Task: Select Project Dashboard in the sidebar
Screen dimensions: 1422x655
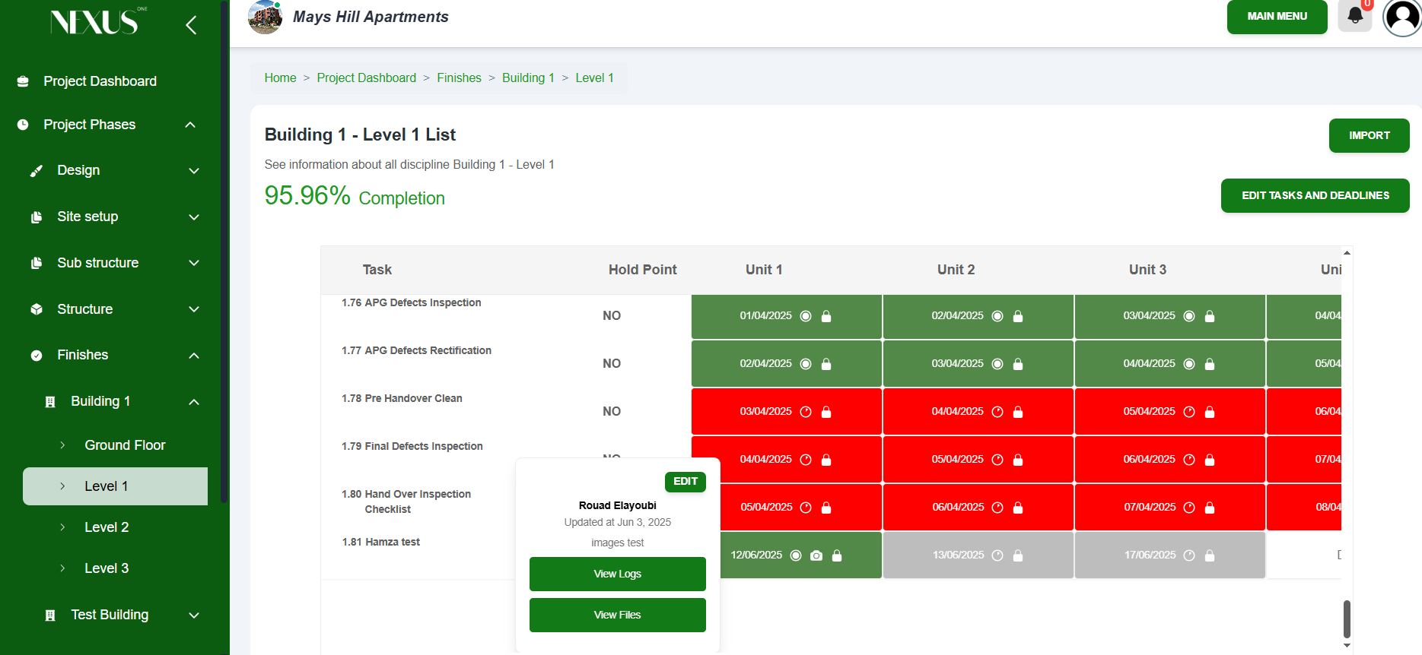Action: point(100,81)
